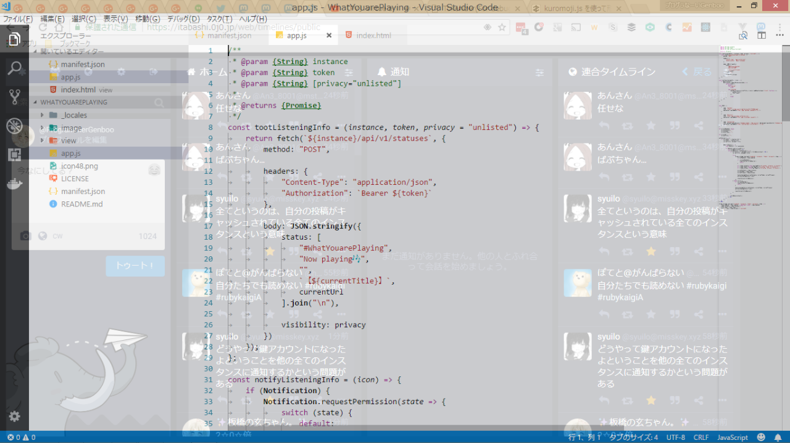Screen dimensions: 790x443
Task: Close the app.js editor tab
Action: (x=329, y=36)
